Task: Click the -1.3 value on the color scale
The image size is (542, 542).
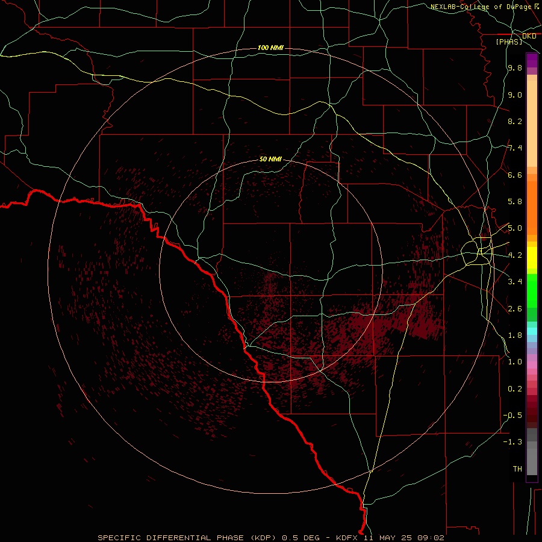Action: pos(512,442)
